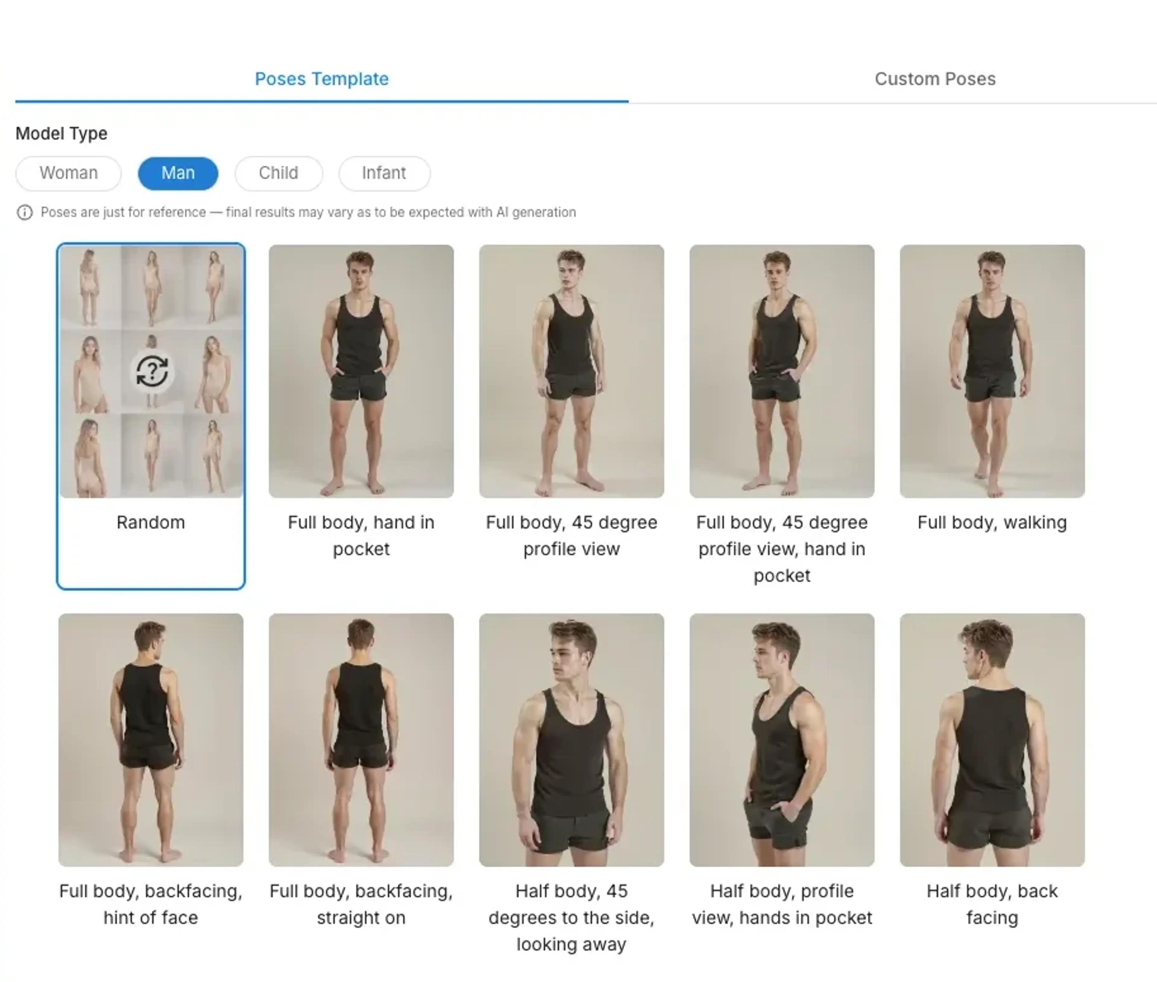Viewport: 1157px width, 982px height.
Task: Pick Full body, backfacing, hint of face
Action: point(151,739)
